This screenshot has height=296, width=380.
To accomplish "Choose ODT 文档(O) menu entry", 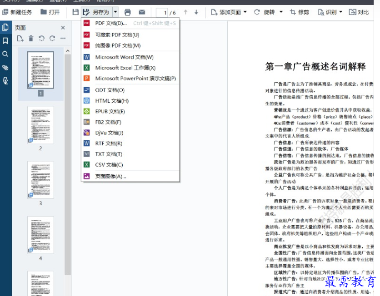I will (x=130, y=90).
